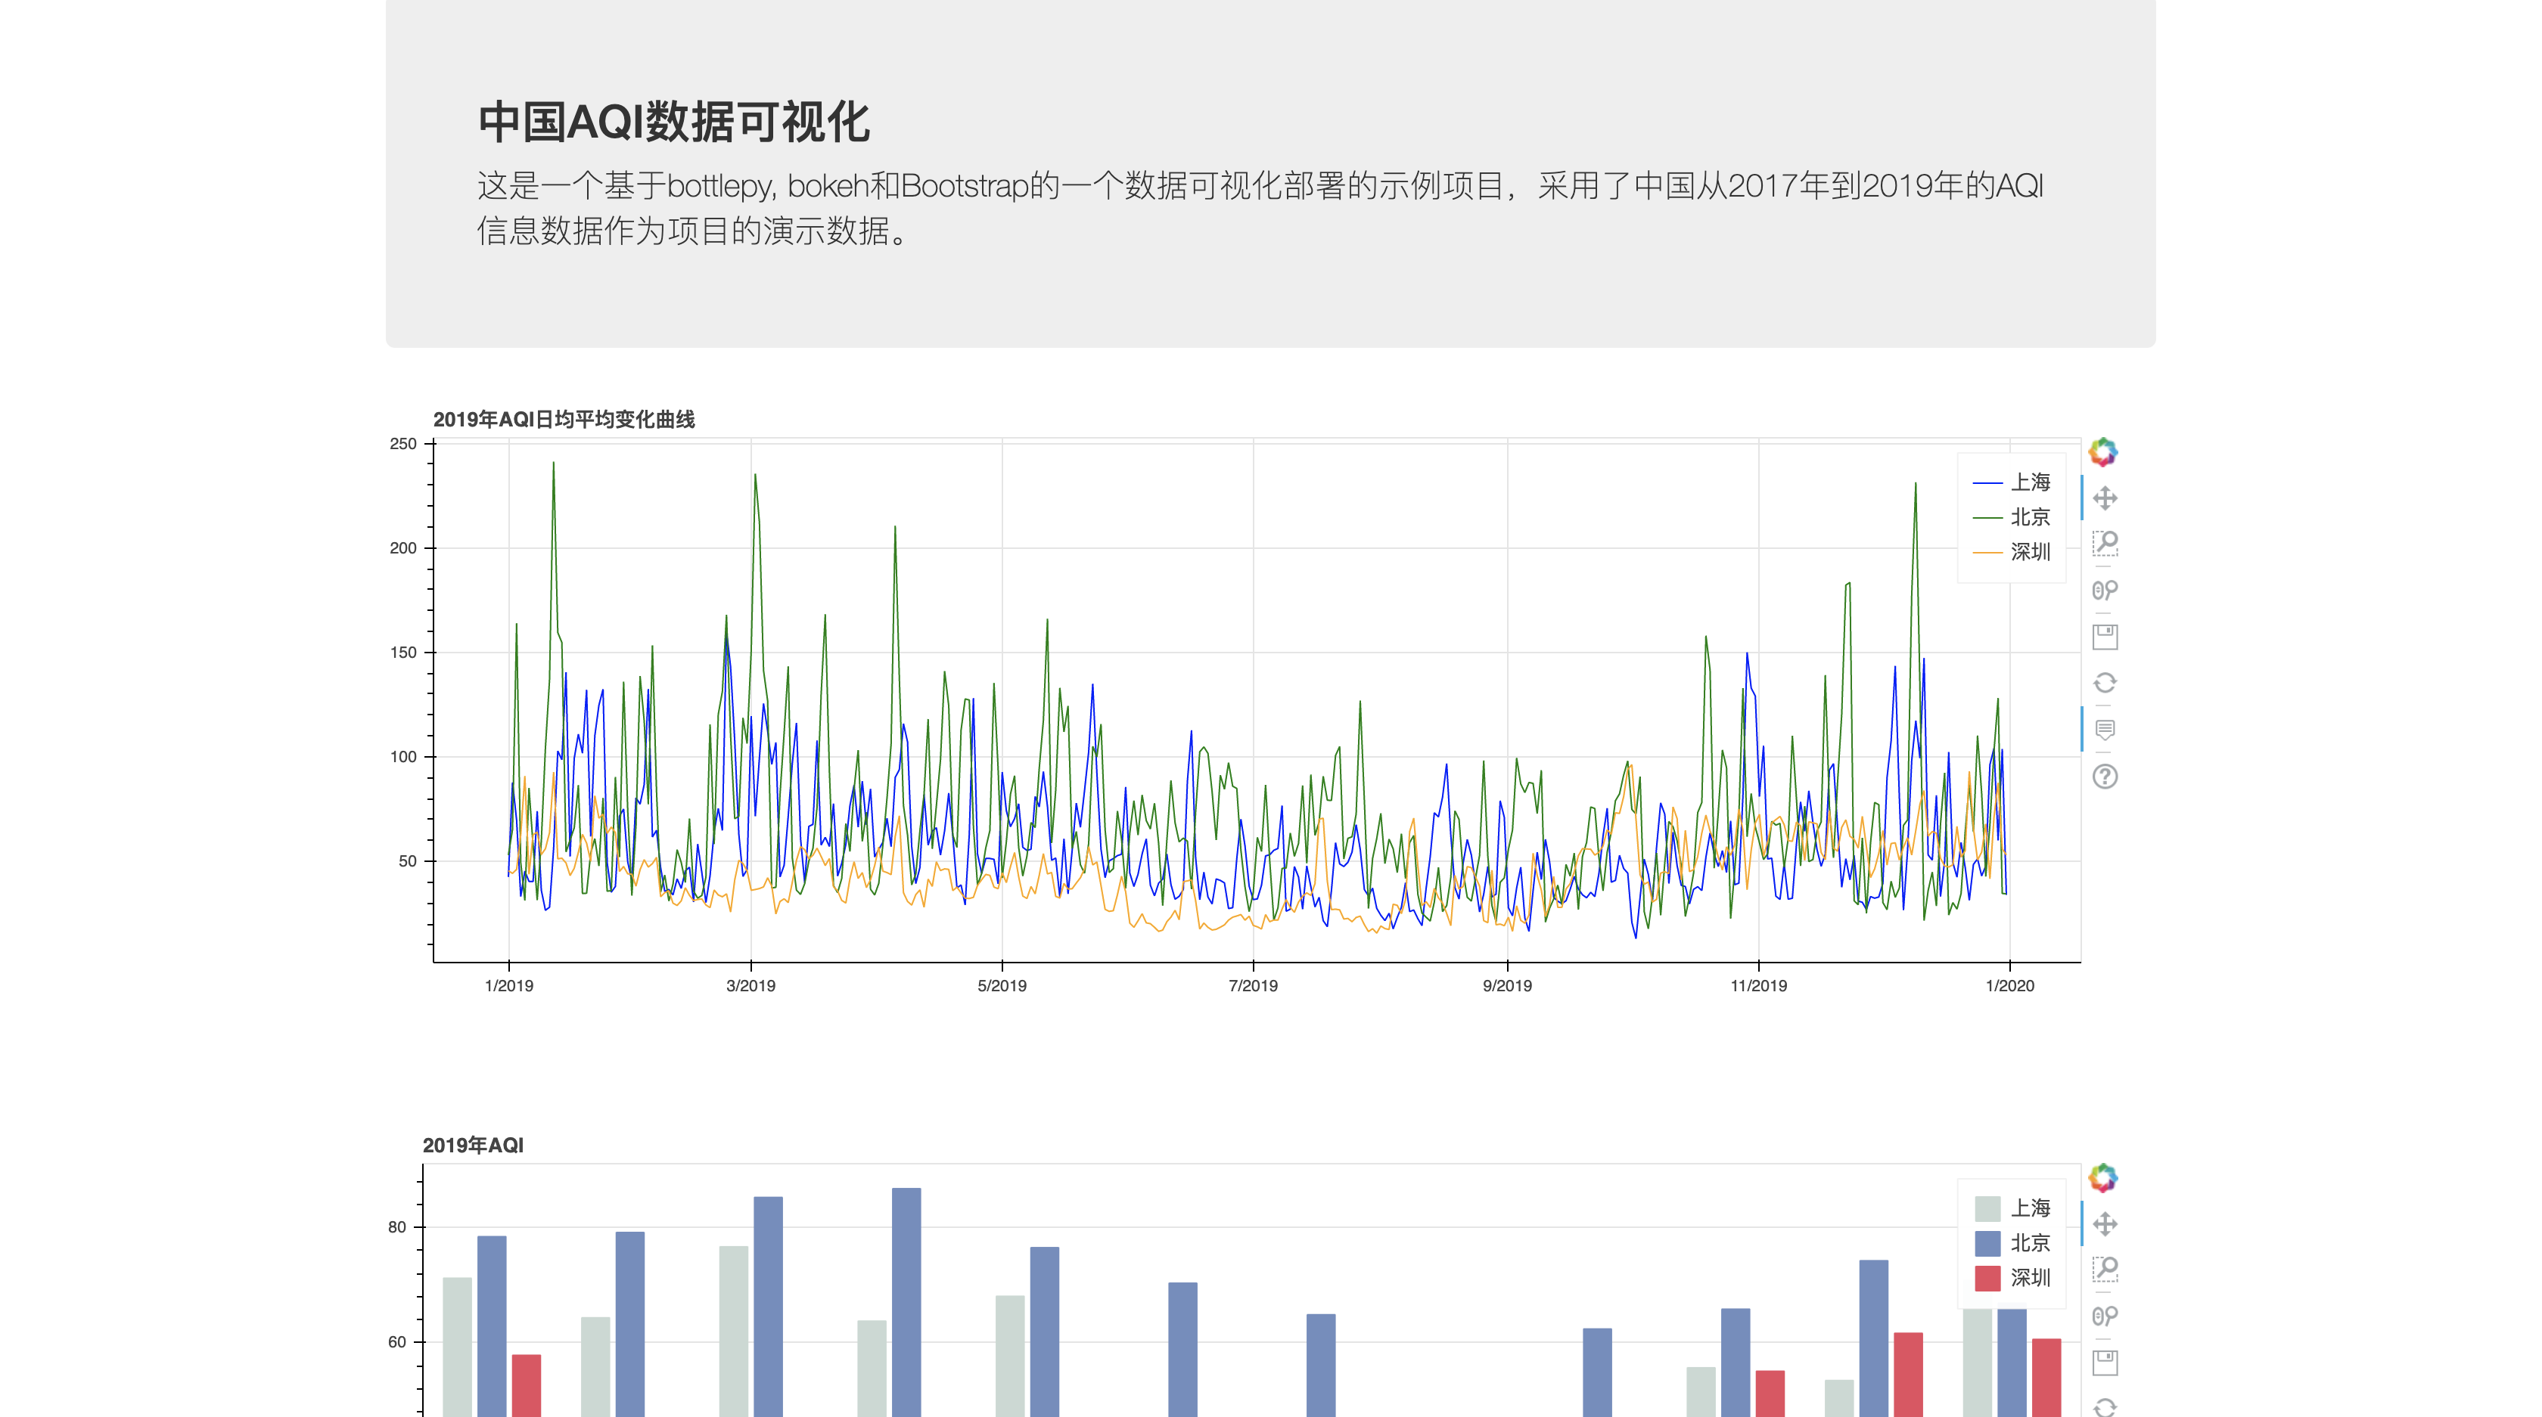Click the 2019年AQI日均平均变化曲线 chart title
The width and height of the screenshot is (2542, 1417).
coord(564,420)
